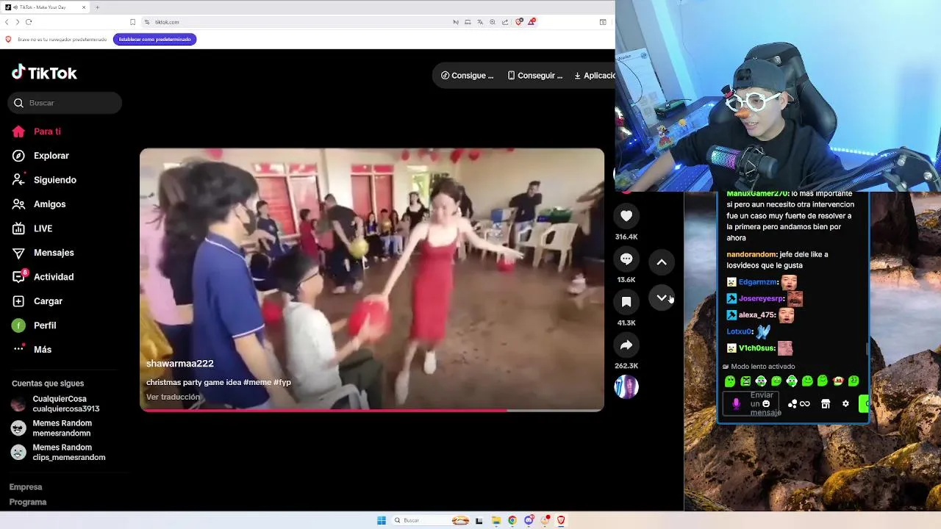Click the Aplicaciones download button
This screenshot has height=529, width=941.
(593, 76)
